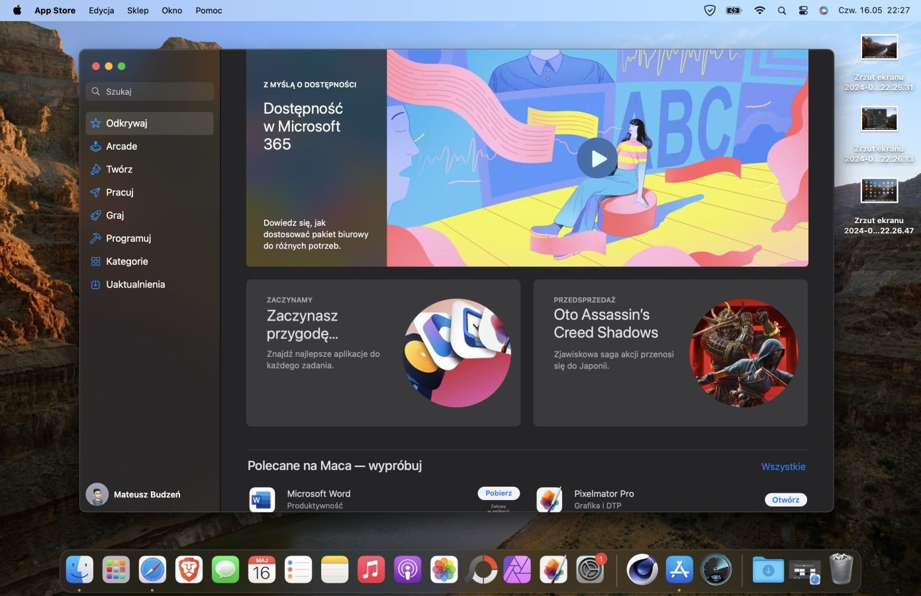Click the Pixelmator Pro app icon
Screen dimensions: 921x596
(550, 499)
